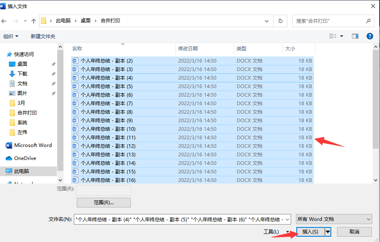Screen dimensions: 380x242
Task: Select 此电脑 in the address breadcrumb
Action: [x=63, y=21]
